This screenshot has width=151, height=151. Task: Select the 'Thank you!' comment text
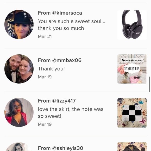pos(51,69)
